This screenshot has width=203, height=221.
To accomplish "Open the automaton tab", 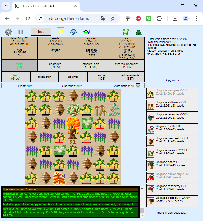I will (x=44, y=77).
